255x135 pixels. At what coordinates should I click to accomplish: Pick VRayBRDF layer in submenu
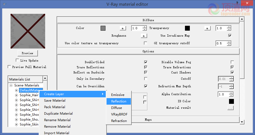coord(119,114)
